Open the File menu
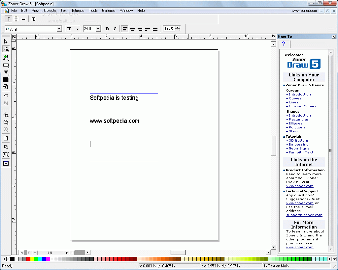This screenshot has width=338, height=270. tap(14, 11)
